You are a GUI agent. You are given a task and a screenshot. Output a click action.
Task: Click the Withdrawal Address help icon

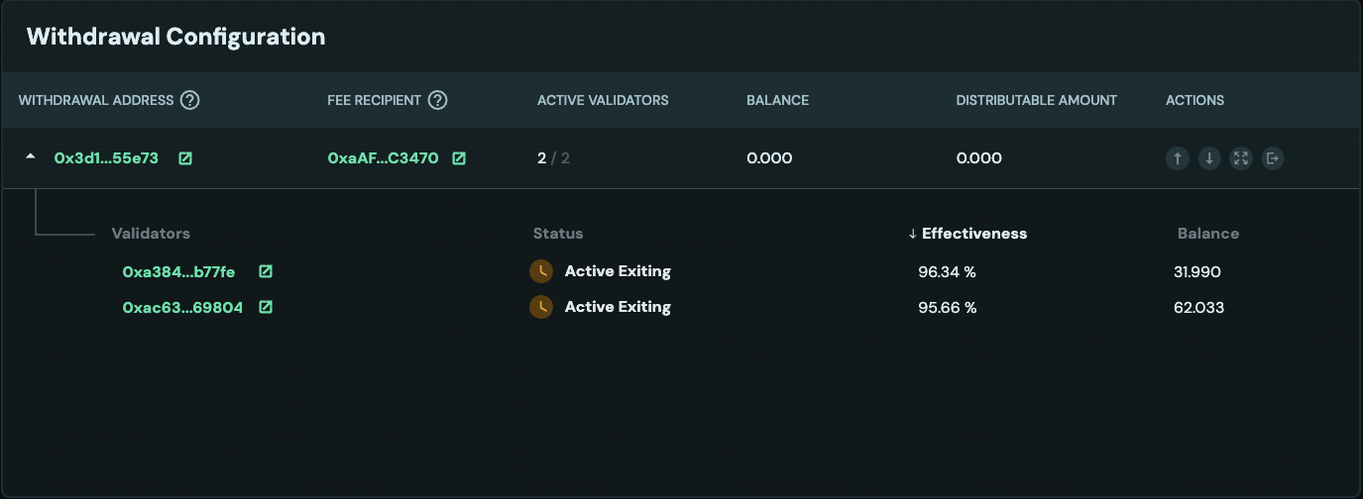(x=190, y=100)
